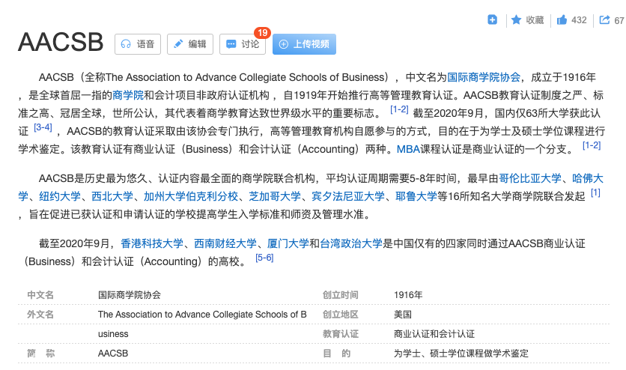Click the [5-6] reference citation
Viewport: 626px width, 370px height.
pyautogui.click(x=264, y=258)
